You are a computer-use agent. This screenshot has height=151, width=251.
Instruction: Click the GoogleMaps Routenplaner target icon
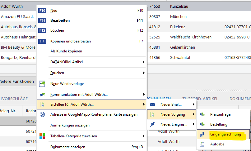click(x=42, y=114)
